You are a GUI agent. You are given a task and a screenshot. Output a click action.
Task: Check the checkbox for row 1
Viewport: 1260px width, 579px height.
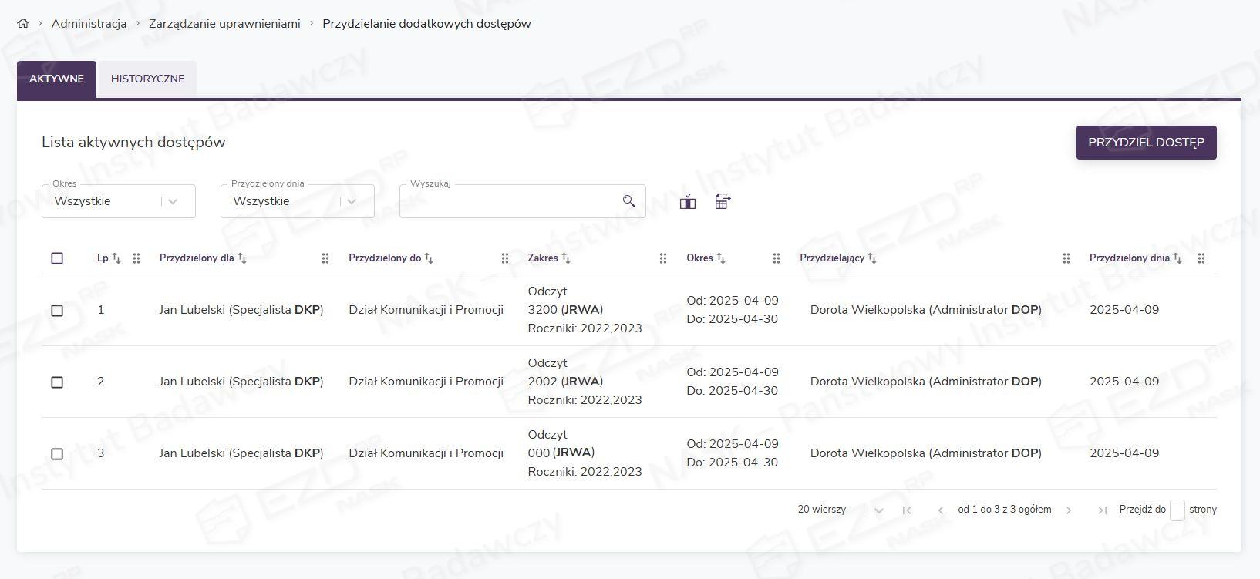[57, 310]
